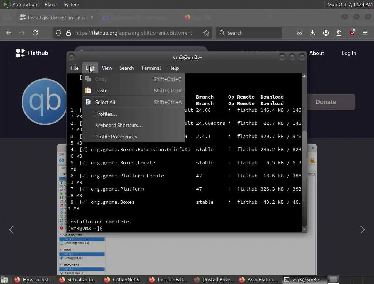
Task: Show site security padlock info
Action: pyautogui.click(x=69, y=33)
